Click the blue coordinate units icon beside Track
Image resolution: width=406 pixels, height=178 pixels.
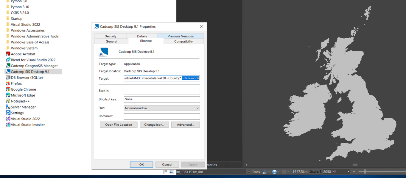[265, 172]
